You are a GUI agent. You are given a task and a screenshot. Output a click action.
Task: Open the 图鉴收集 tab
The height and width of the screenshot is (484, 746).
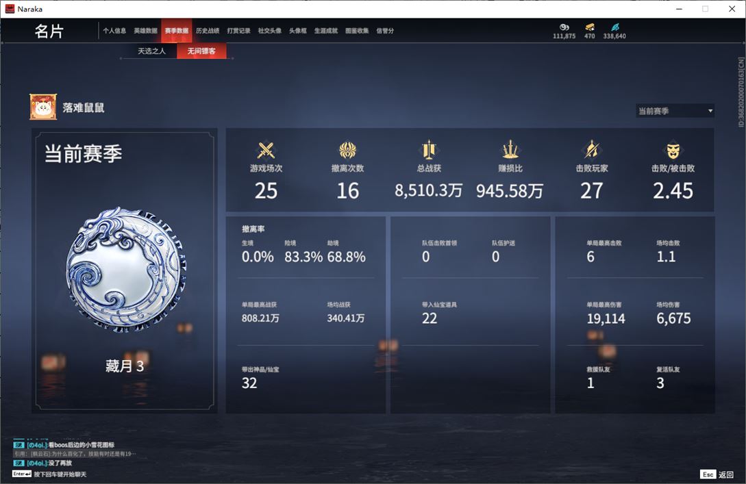point(357,31)
